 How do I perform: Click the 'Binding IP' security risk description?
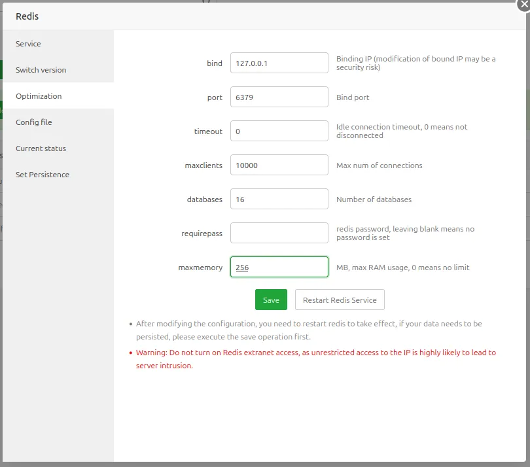pos(415,63)
